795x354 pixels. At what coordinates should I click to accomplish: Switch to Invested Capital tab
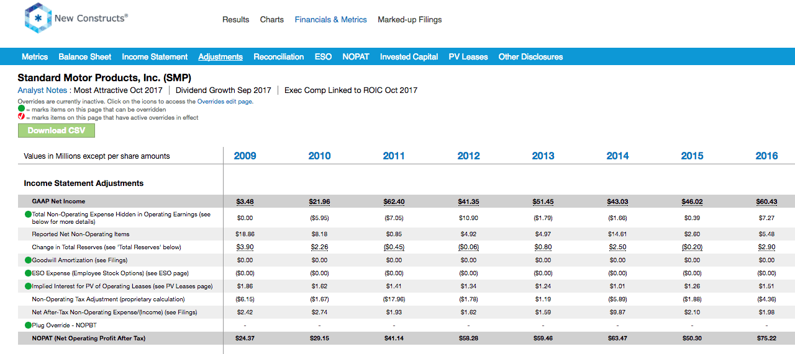pyautogui.click(x=409, y=56)
